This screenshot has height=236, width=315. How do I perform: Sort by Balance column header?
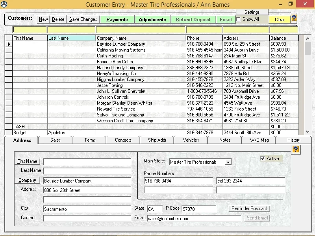(283, 38)
